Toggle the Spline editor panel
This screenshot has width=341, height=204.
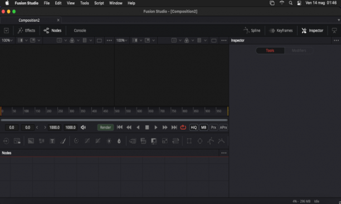coord(252,31)
